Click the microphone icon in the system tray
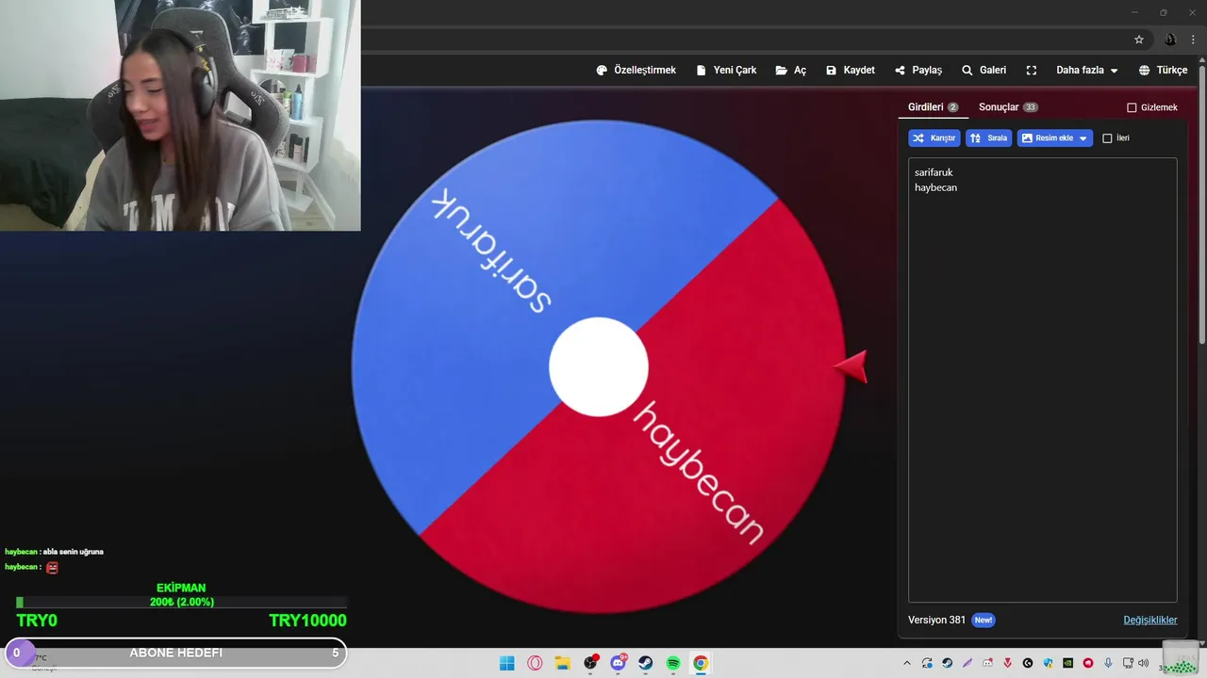1207x678 pixels. coord(1108,663)
